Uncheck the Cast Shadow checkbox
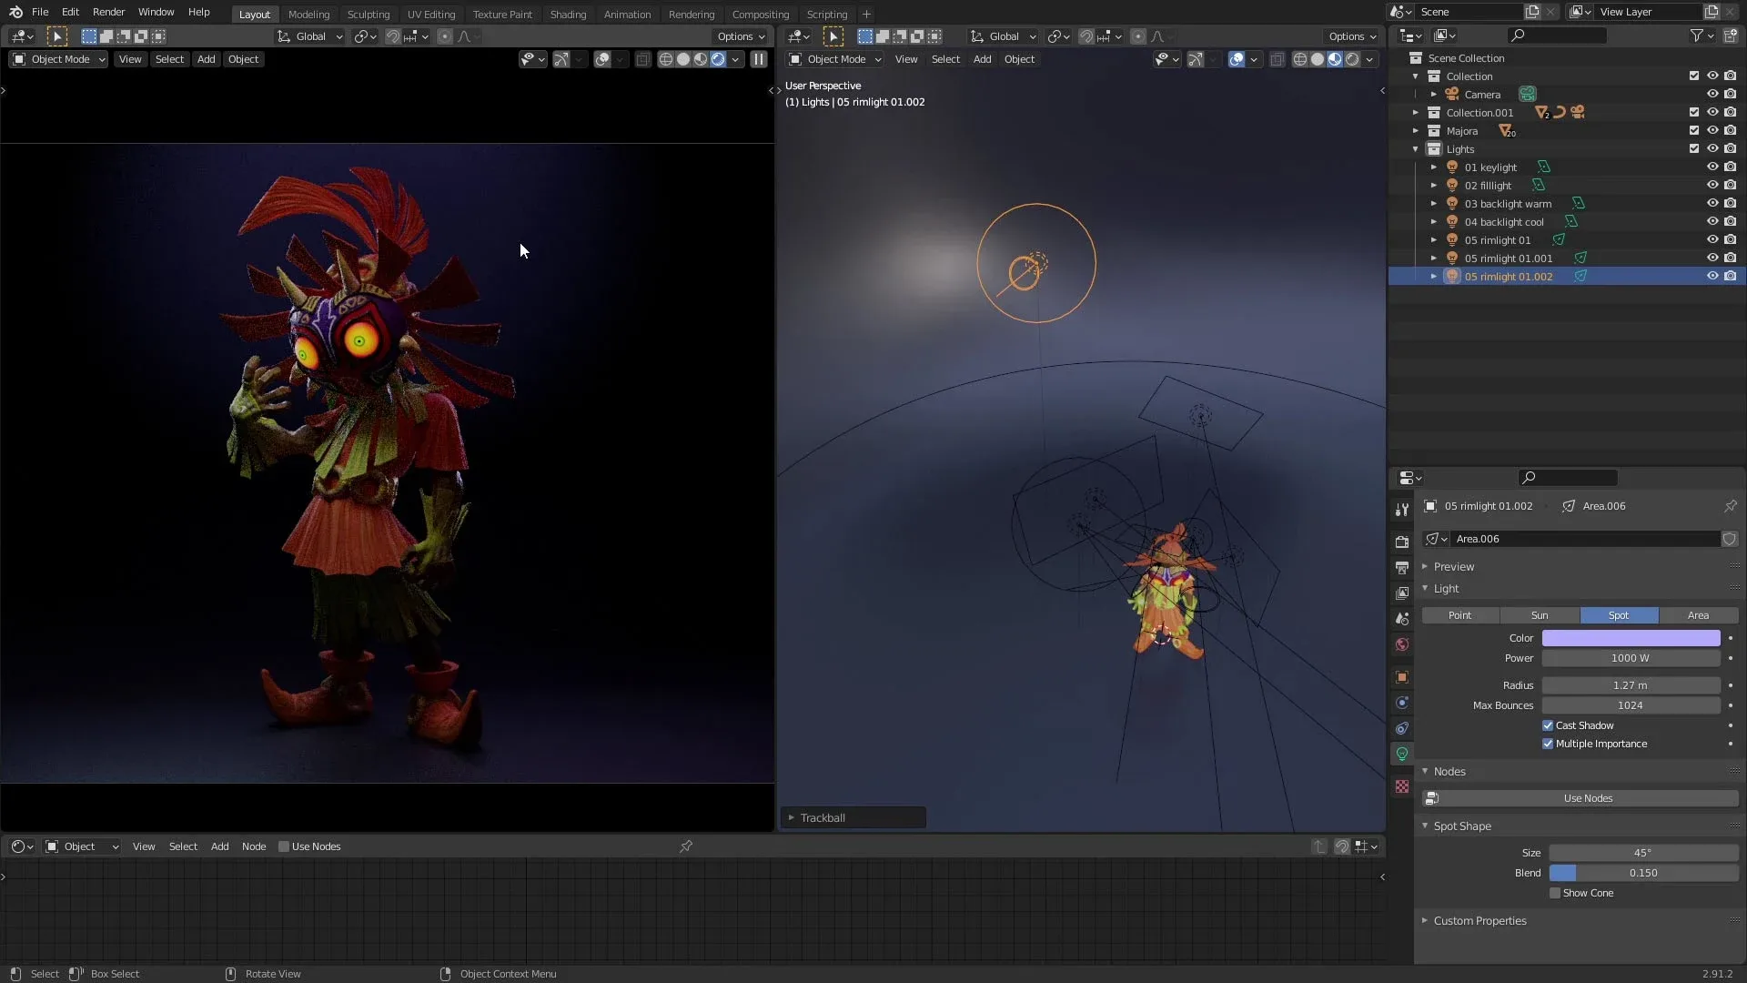 click(x=1549, y=725)
